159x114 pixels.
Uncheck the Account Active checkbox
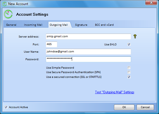(x=6, y=107)
